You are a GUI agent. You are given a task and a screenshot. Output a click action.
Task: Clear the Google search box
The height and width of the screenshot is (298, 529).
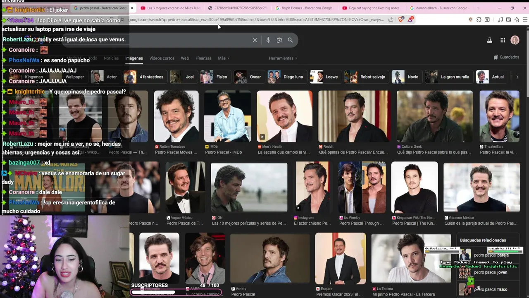click(255, 40)
